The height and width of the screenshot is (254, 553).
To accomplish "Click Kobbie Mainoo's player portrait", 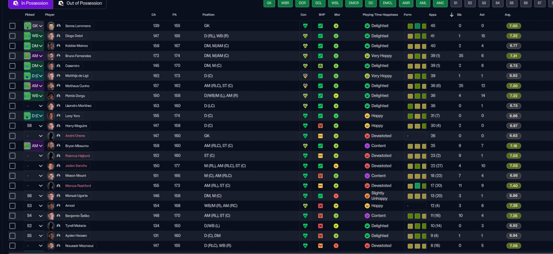I will pos(51,46).
